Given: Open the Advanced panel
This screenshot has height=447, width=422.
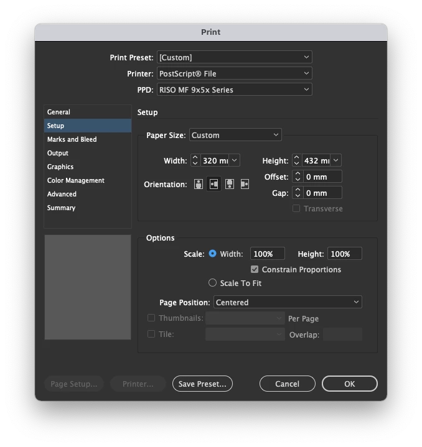Looking at the screenshot, I should [x=88, y=194].
